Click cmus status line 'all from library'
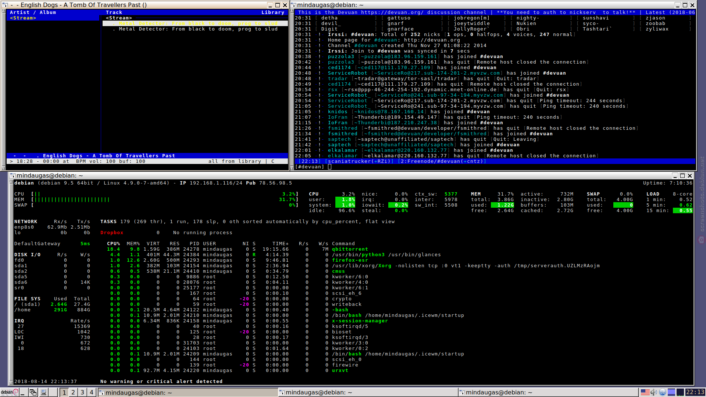This screenshot has height=397, width=706. pos(235,161)
